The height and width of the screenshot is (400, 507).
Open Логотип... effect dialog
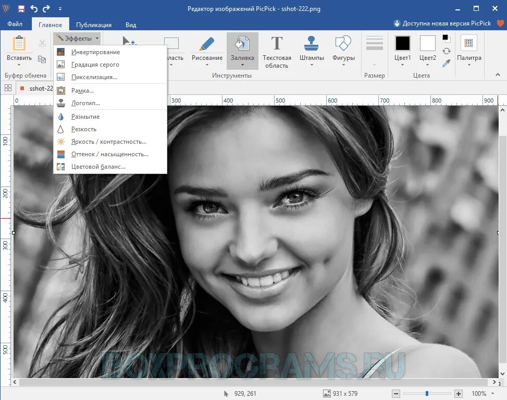[x=110, y=103]
